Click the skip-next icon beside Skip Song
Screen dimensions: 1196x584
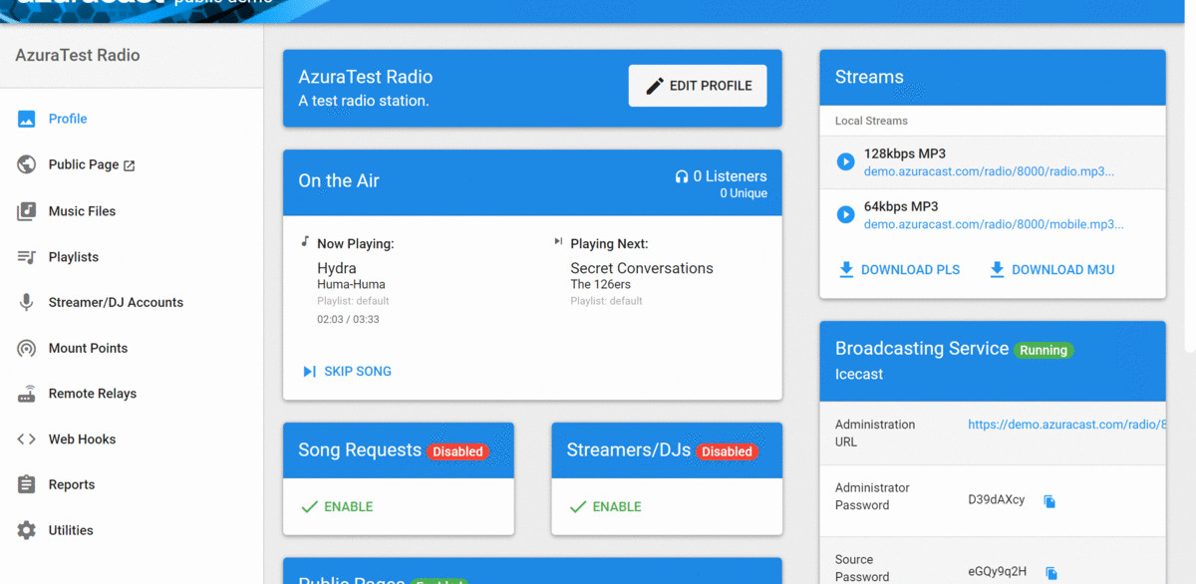tap(309, 372)
